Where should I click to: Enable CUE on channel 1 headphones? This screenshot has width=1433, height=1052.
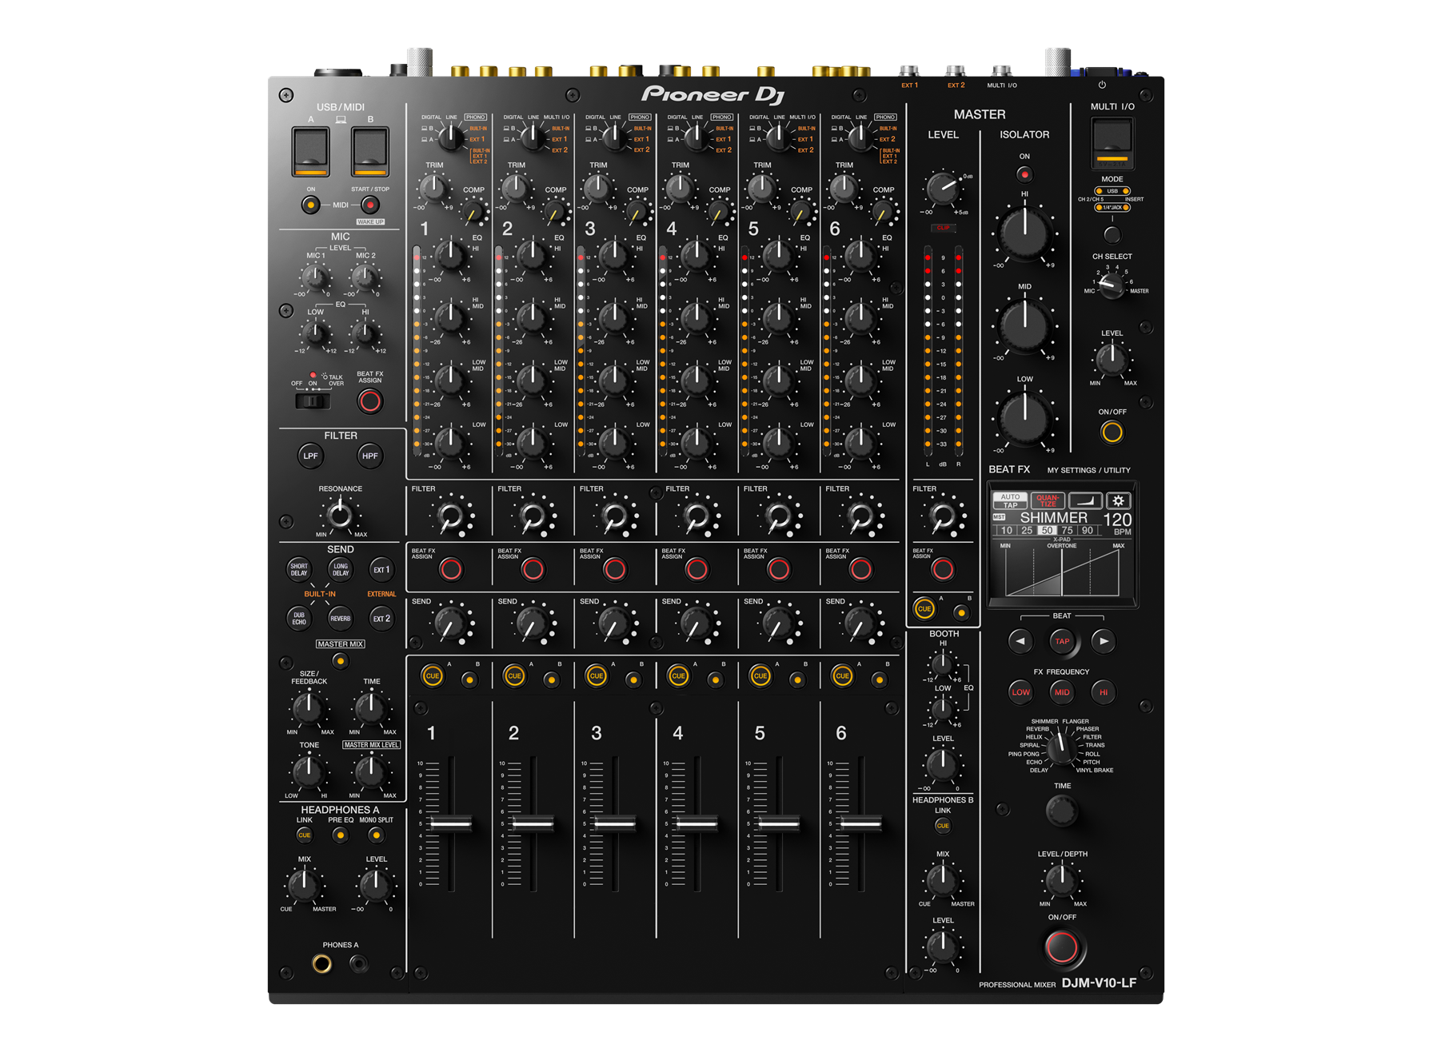coord(433,675)
